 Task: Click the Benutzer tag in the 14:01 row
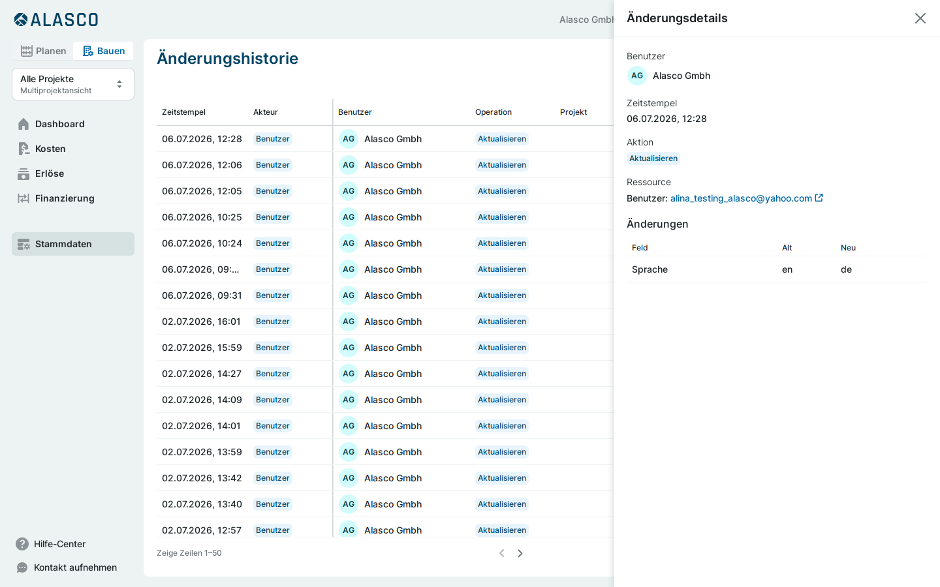(273, 426)
